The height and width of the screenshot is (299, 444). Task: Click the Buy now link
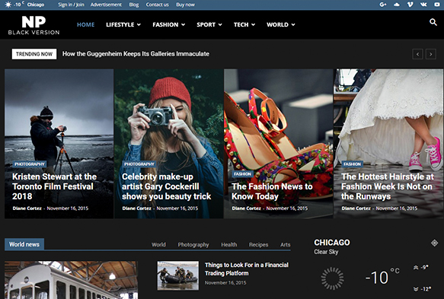185,5
